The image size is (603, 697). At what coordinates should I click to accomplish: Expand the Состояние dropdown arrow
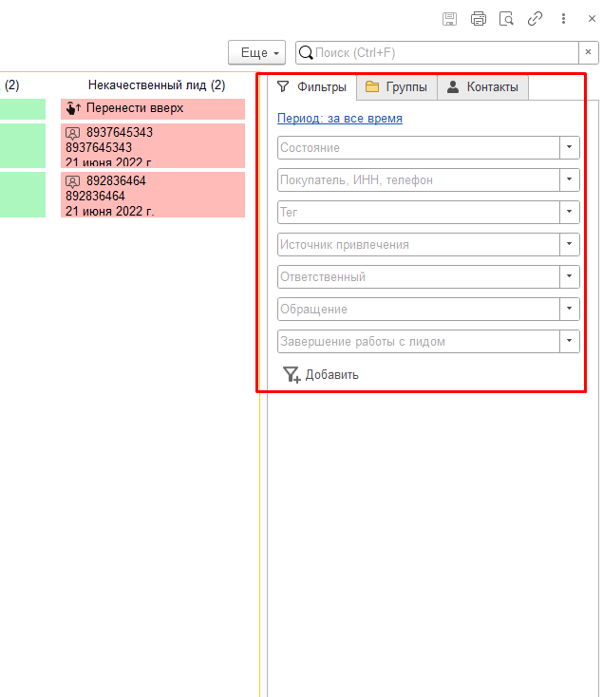point(569,147)
